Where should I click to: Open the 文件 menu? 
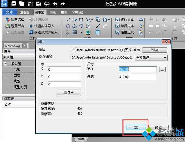click(10, 12)
